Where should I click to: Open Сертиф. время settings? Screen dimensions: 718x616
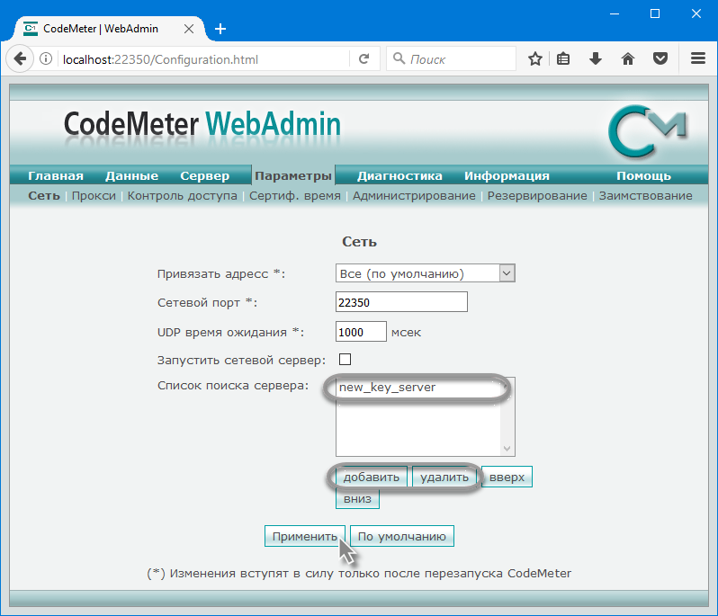[x=295, y=196]
